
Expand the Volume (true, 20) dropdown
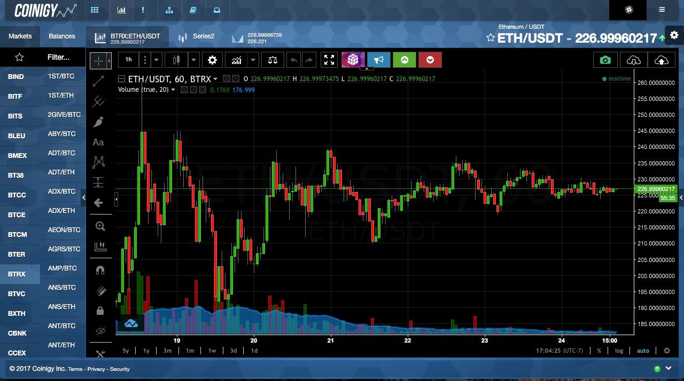click(x=173, y=90)
